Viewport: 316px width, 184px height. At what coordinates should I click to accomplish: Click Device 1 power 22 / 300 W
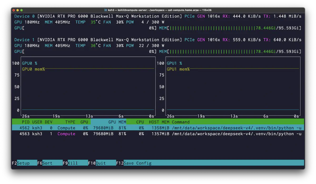(151, 45)
